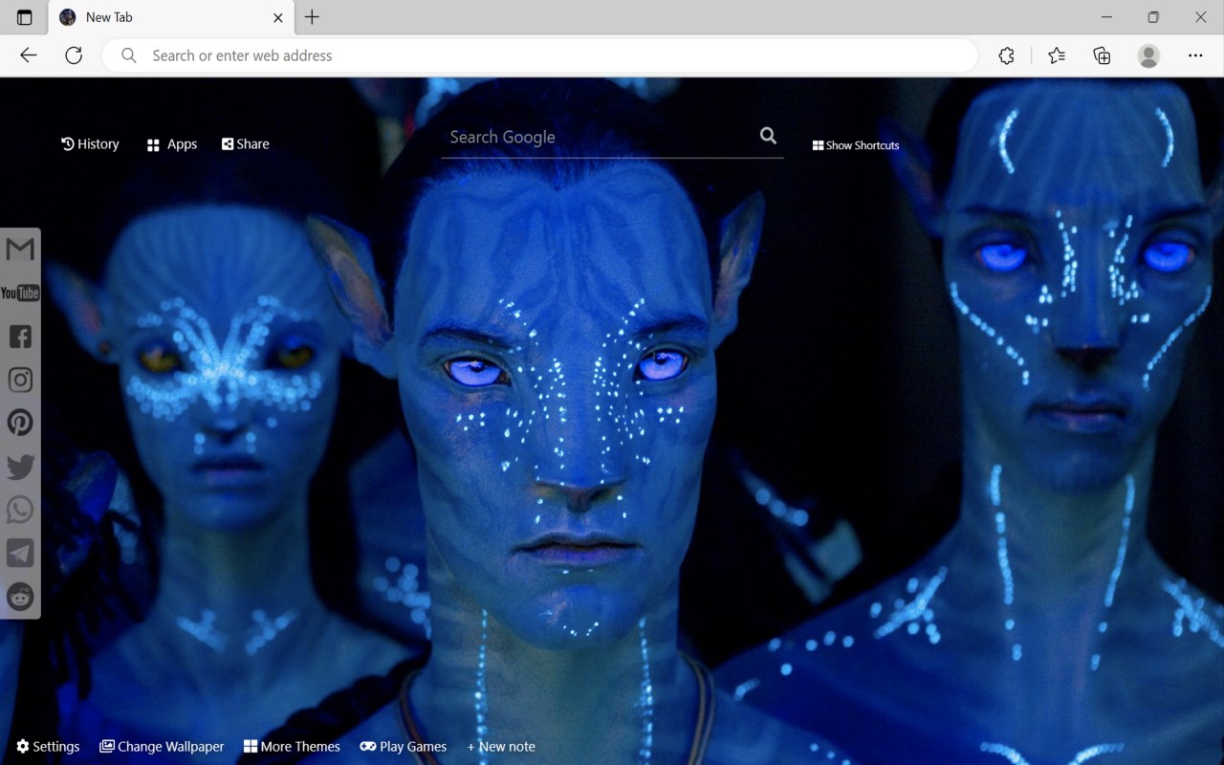Open the browser Settings and more menu

coord(1195,55)
